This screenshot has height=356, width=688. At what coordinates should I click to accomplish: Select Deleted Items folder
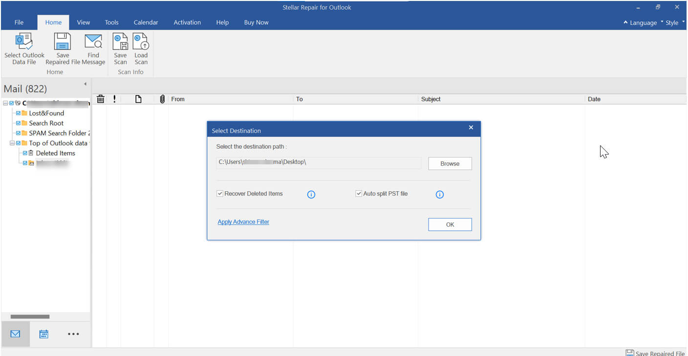55,153
